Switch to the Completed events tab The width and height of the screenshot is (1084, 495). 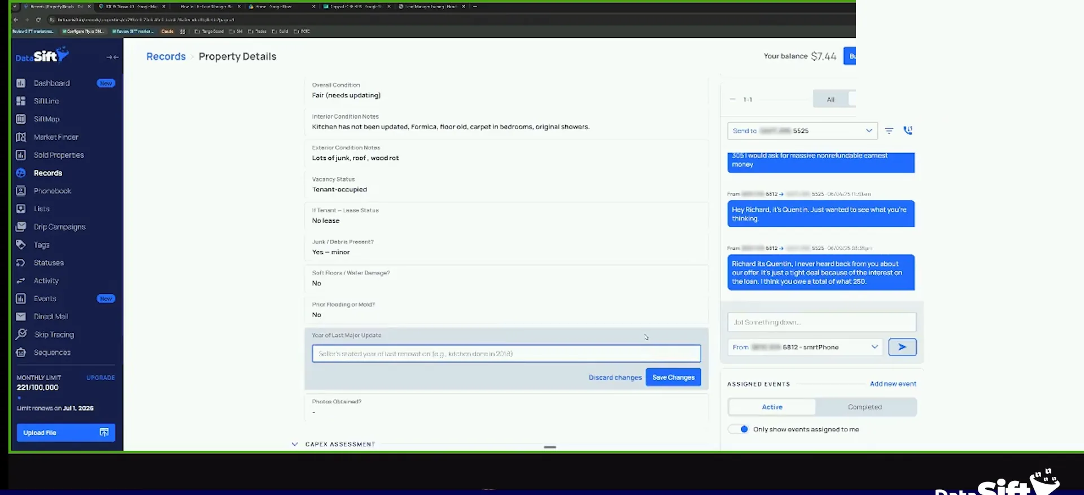pyautogui.click(x=864, y=407)
